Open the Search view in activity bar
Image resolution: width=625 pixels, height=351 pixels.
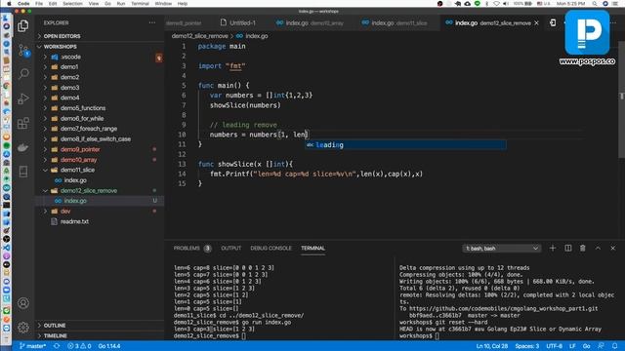23,74
